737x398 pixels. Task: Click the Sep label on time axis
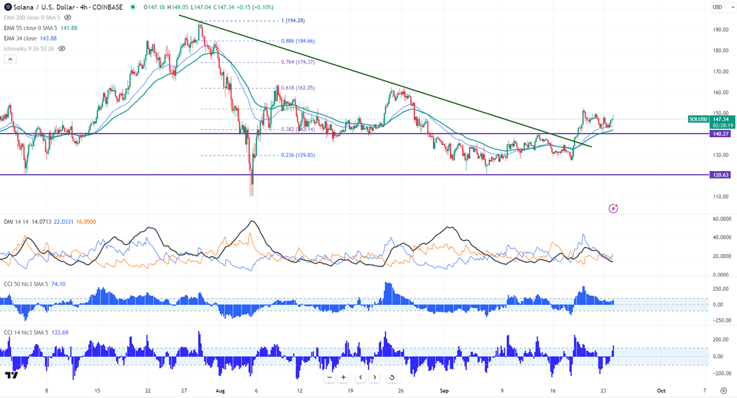point(444,391)
